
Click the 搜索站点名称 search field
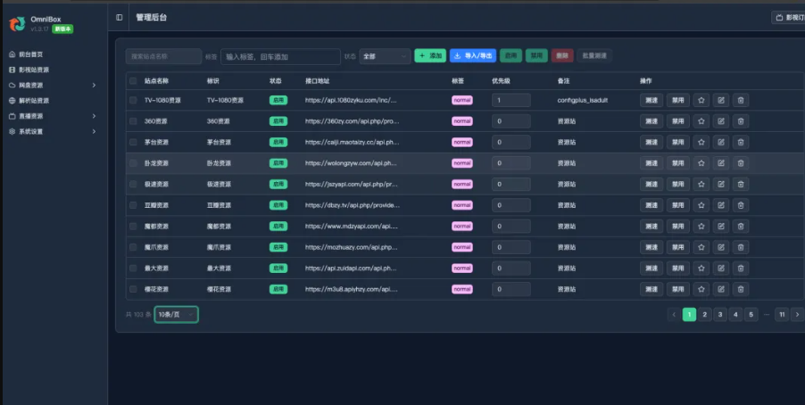(x=163, y=56)
